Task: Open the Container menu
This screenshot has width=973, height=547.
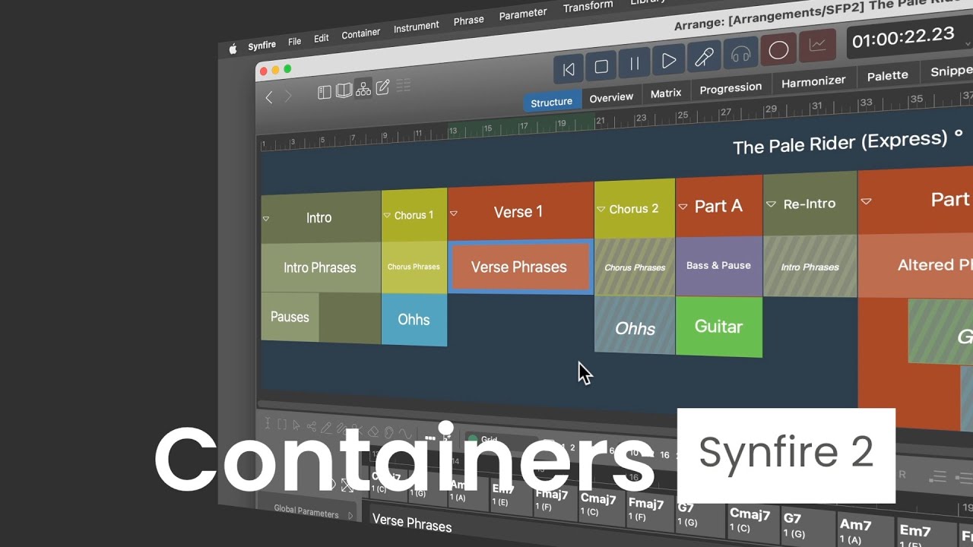Action: pyautogui.click(x=361, y=33)
